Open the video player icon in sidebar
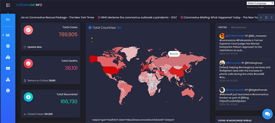 [x=8, y=68]
